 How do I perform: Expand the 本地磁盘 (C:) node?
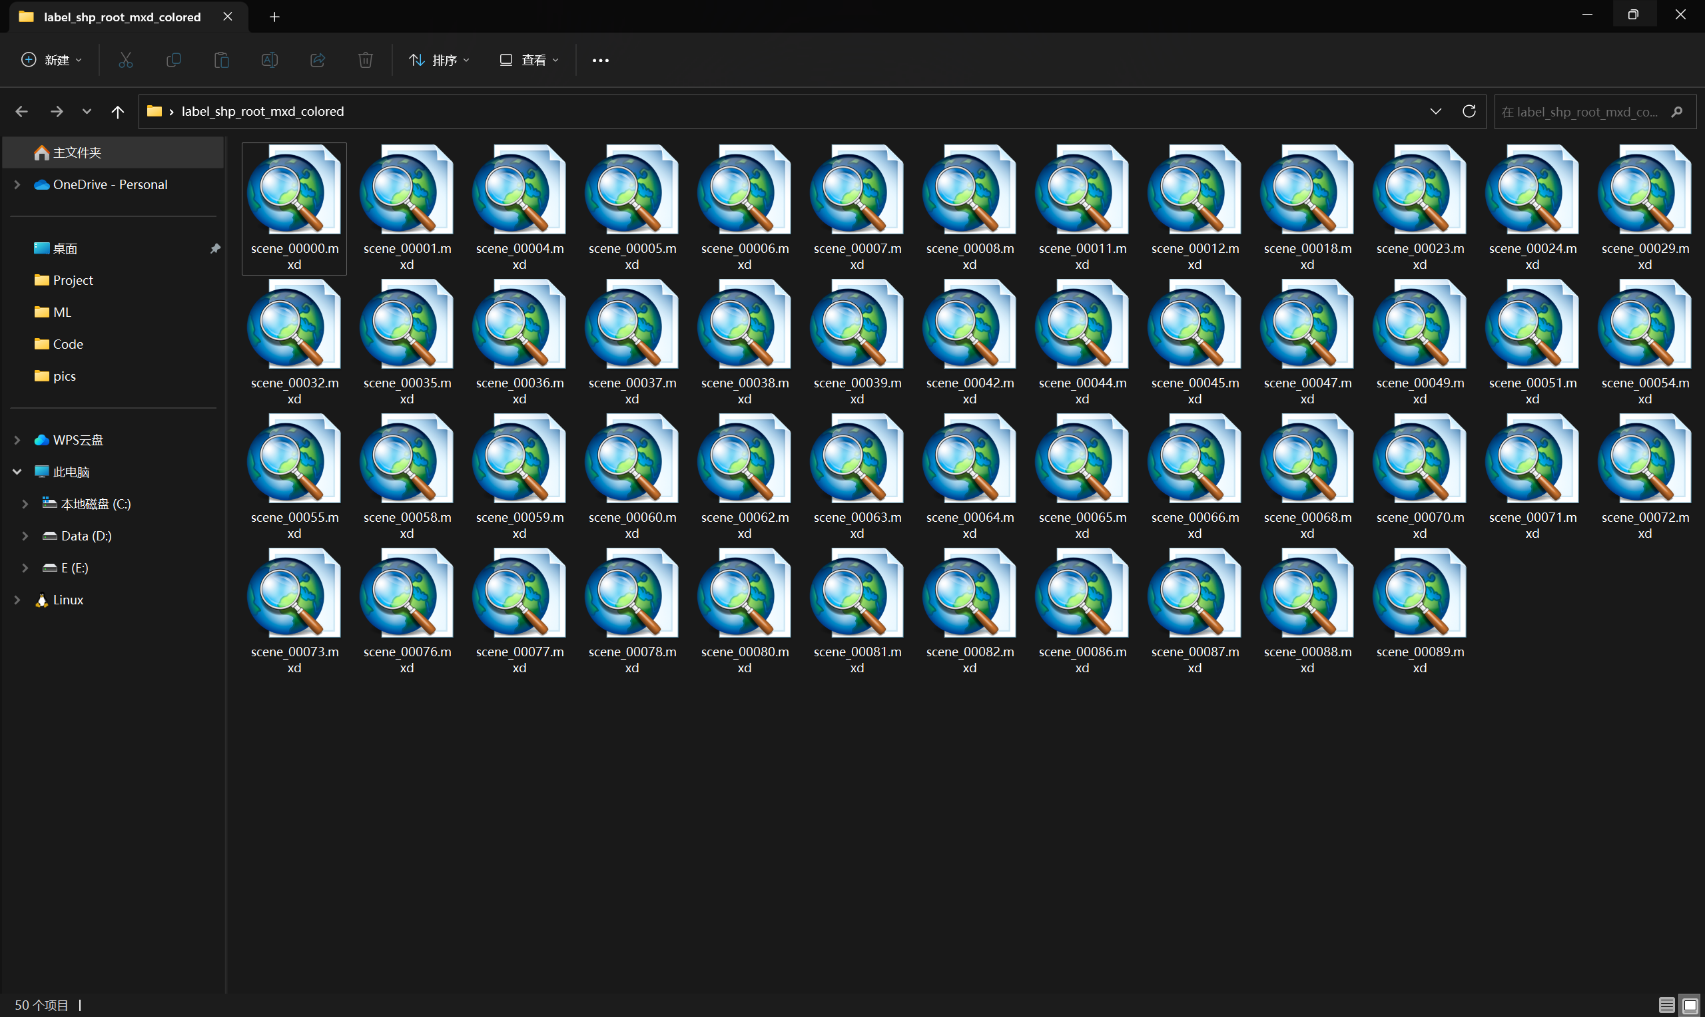[x=25, y=504]
